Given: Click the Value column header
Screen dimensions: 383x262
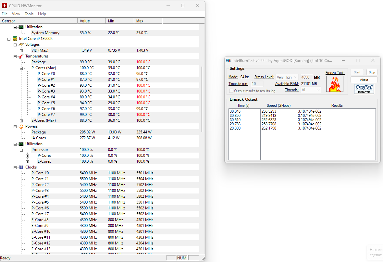Looking at the screenshot, I should point(92,21).
